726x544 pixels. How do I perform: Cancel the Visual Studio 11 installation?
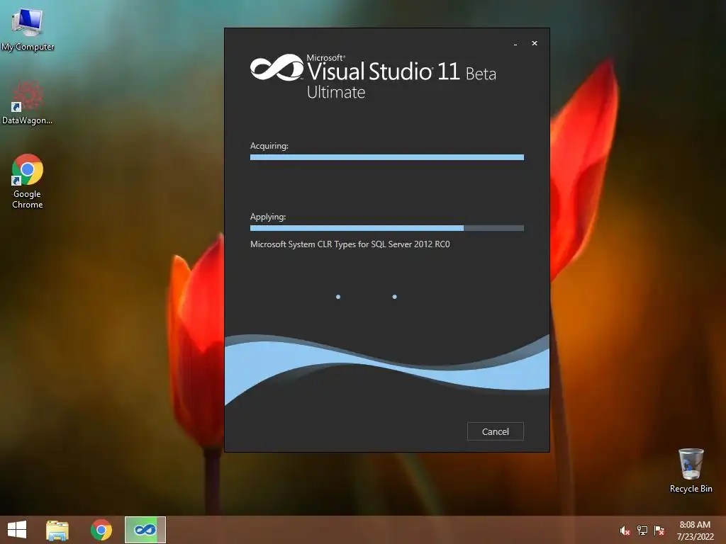pos(495,431)
